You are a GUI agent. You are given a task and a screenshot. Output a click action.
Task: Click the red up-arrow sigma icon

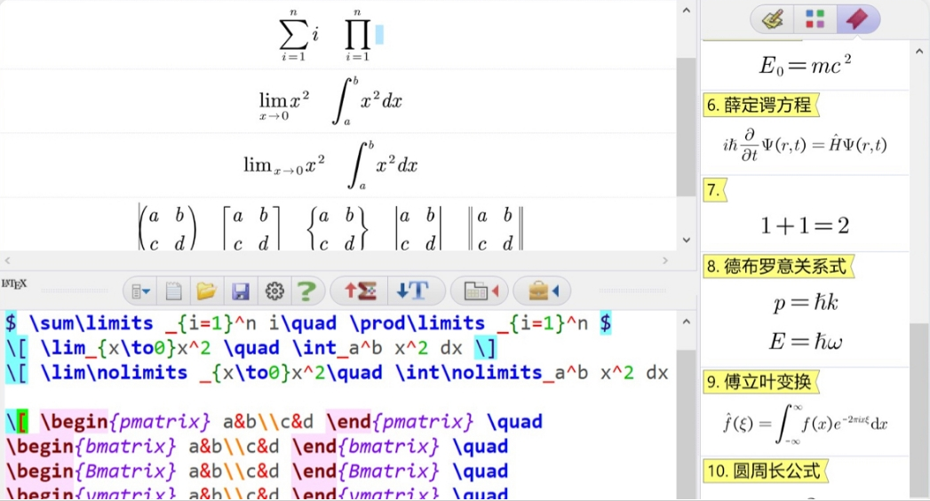(x=362, y=290)
